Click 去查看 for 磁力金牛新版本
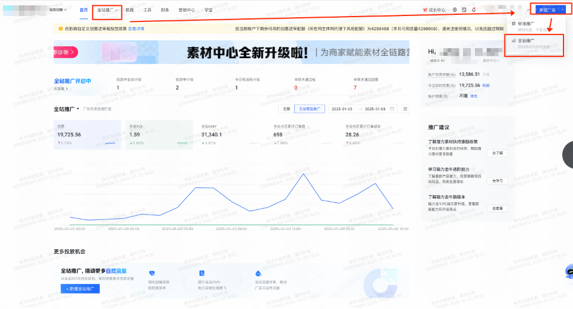 (498, 208)
